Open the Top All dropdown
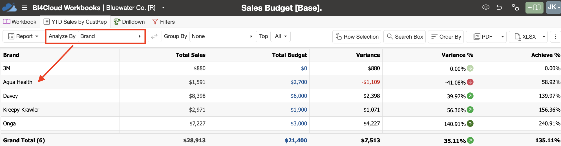 pyautogui.click(x=280, y=36)
